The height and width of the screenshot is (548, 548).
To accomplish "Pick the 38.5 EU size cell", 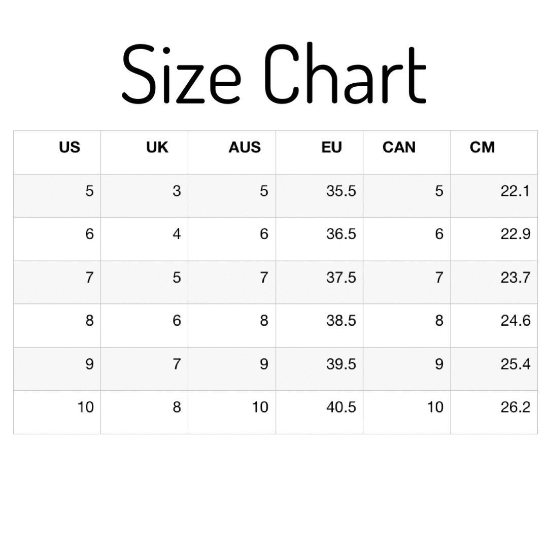I will (x=341, y=321).
